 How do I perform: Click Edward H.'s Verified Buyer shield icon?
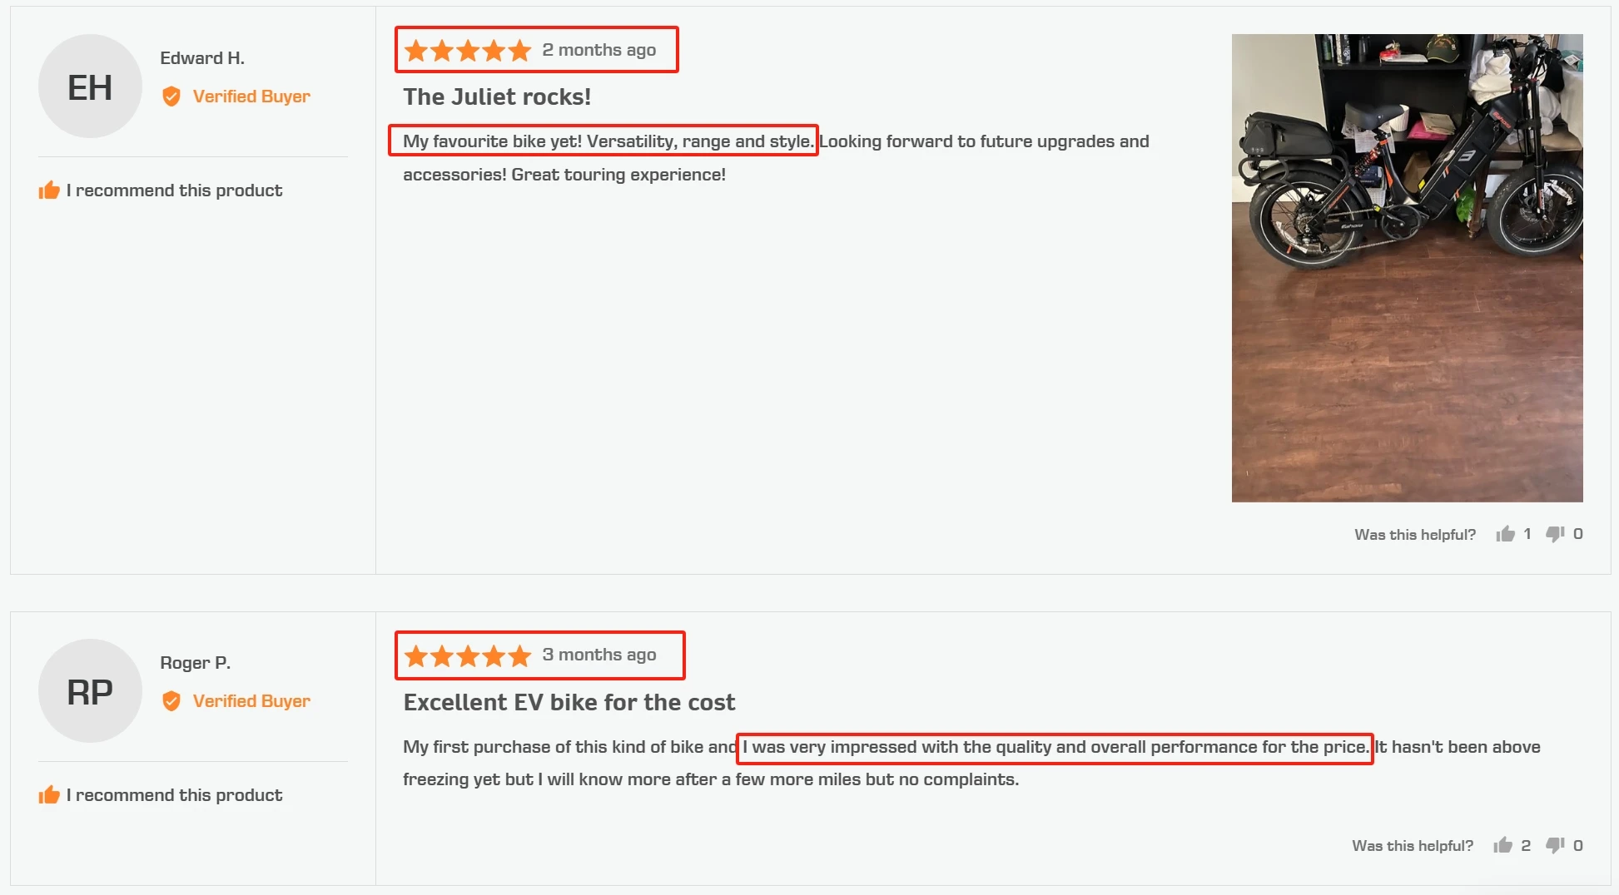click(x=171, y=96)
